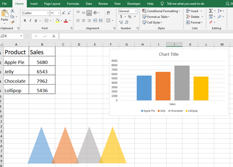This screenshot has width=233, height=167.
Task: Click Decrease Indent icon
Action: (95, 21)
